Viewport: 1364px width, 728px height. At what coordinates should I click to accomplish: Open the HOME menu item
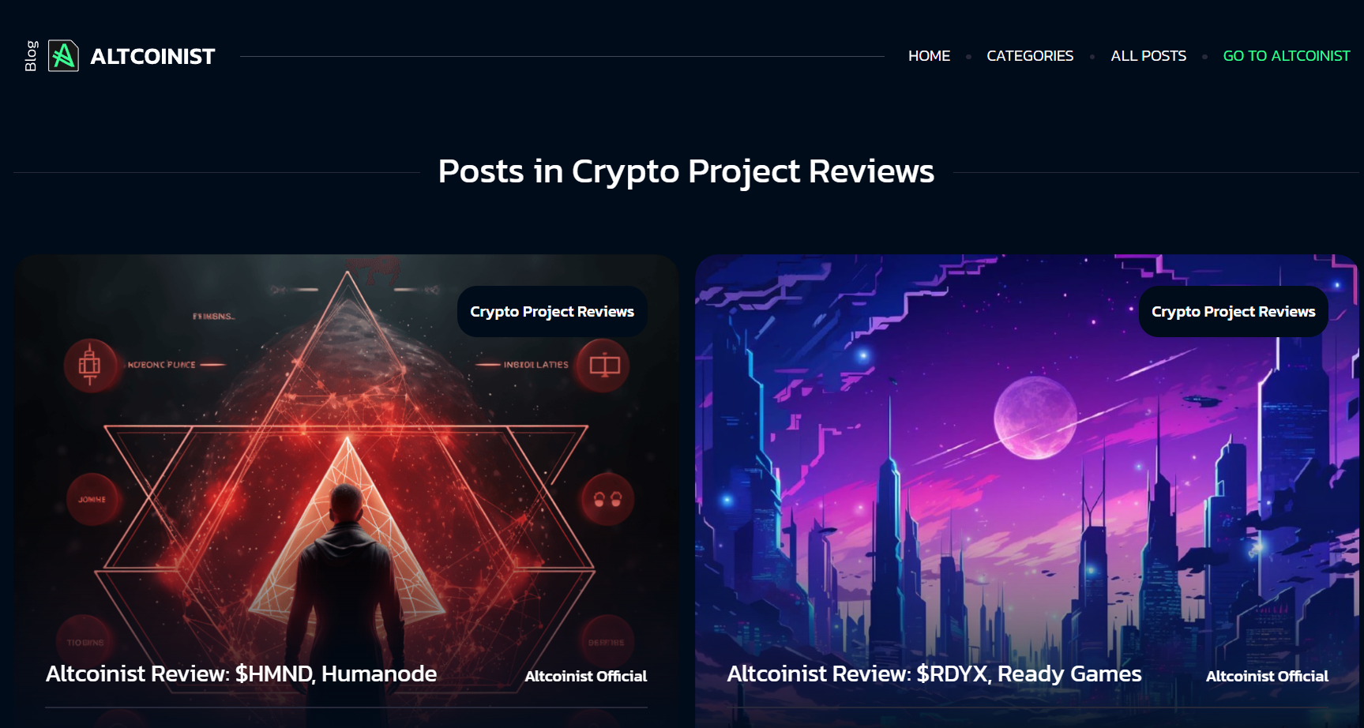(x=929, y=56)
